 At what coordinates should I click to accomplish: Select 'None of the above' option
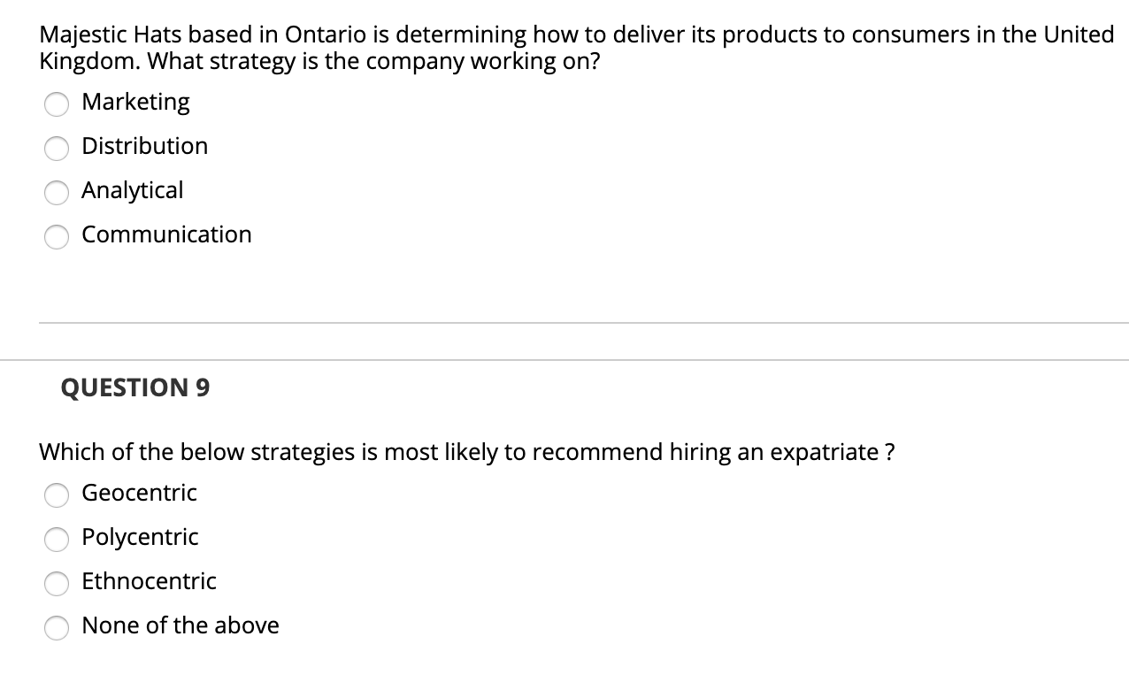[x=56, y=628]
